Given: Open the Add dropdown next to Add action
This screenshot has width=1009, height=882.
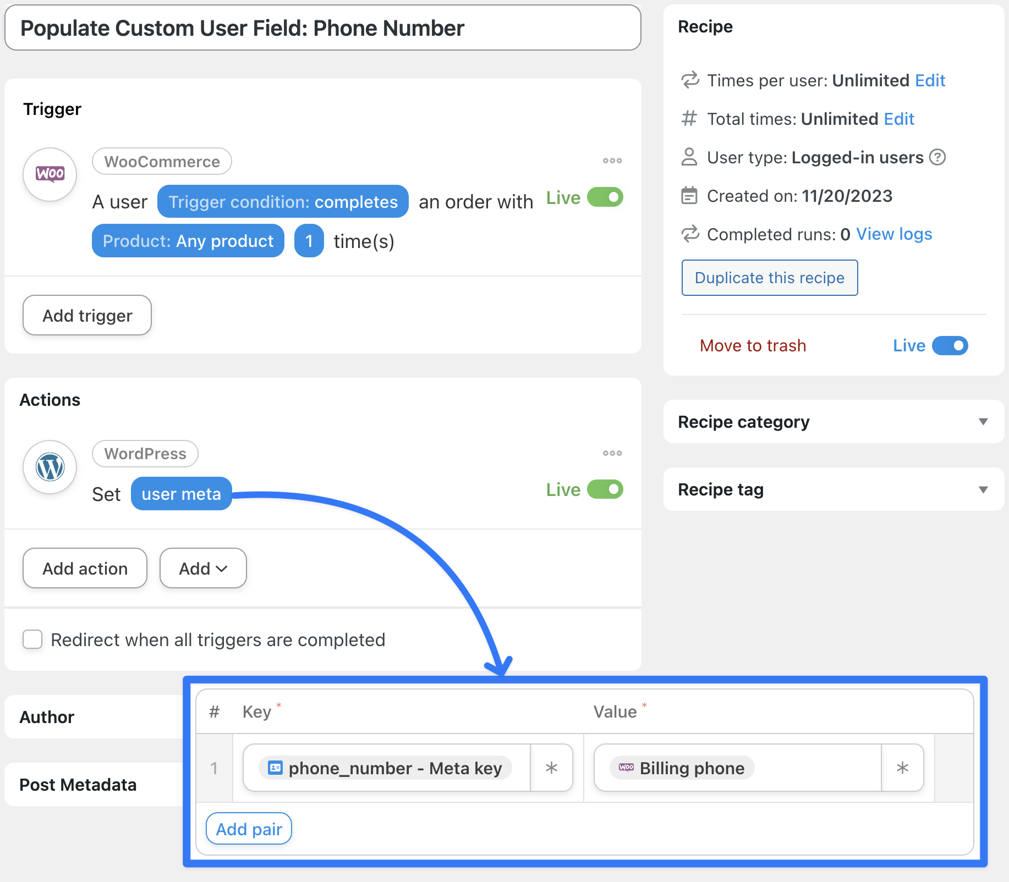Looking at the screenshot, I should coord(203,569).
